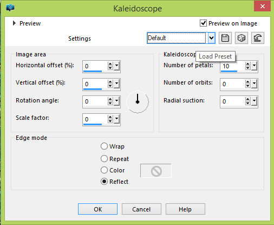The height and width of the screenshot is (225, 274).
Task: Select the Color edge mode
Action: coord(104,170)
